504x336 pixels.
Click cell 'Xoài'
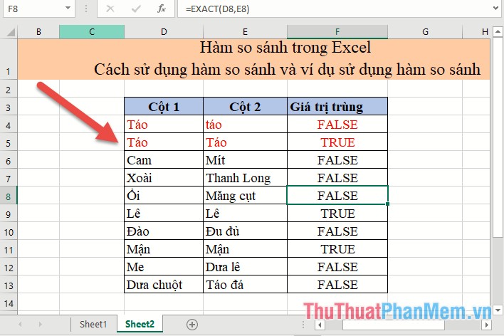coord(164,178)
